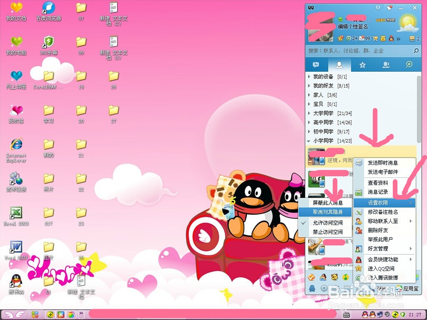427x320 pixels.
Task: Select 发送即时消息 menu item
Action: tap(385, 163)
